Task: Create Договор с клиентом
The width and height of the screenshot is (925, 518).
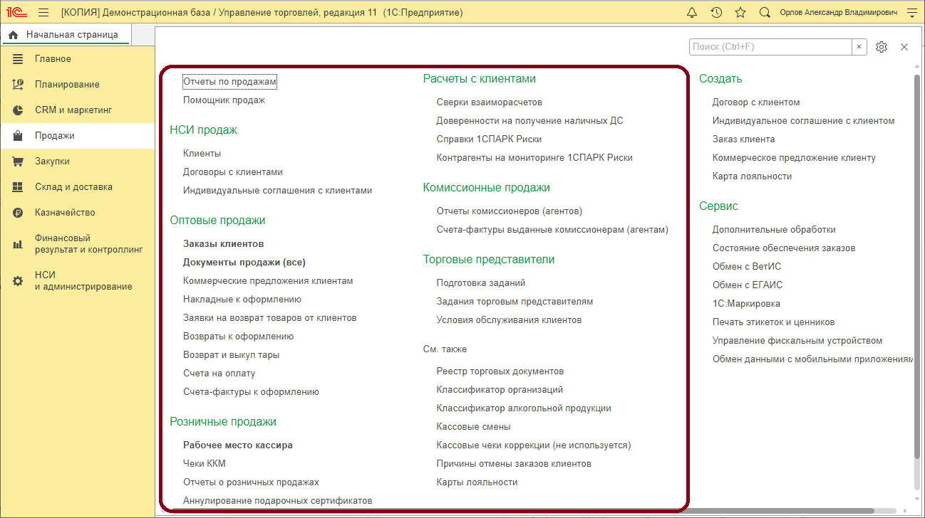Action: [755, 102]
